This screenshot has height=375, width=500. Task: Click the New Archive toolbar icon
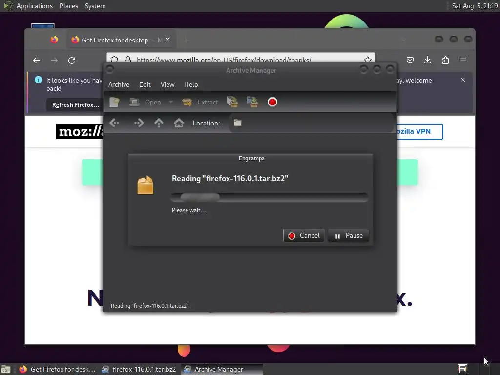(114, 102)
